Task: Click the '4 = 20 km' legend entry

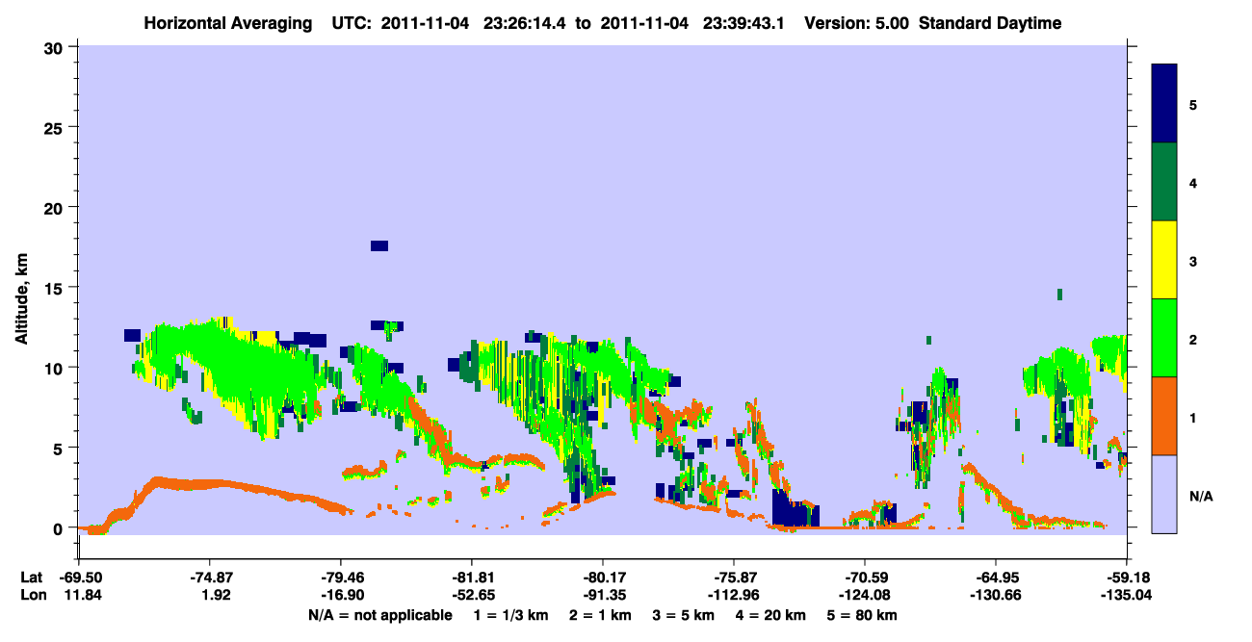Action: click(770, 615)
